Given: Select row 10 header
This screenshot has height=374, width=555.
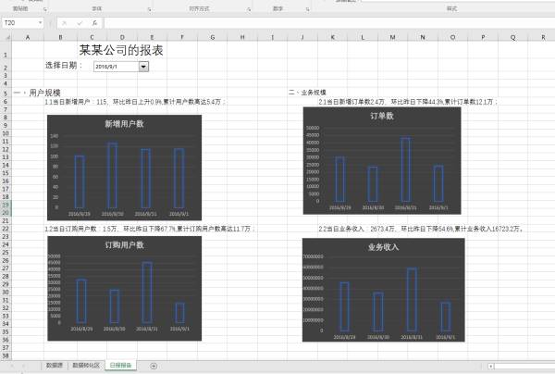Looking at the screenshot, I should coord(6,133).
